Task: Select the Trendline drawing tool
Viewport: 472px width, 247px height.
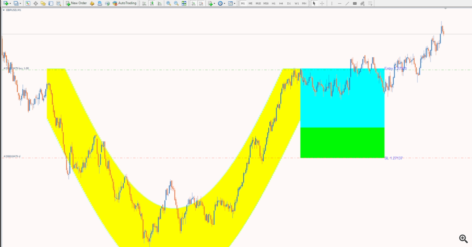Action: [x=347, y=3]
